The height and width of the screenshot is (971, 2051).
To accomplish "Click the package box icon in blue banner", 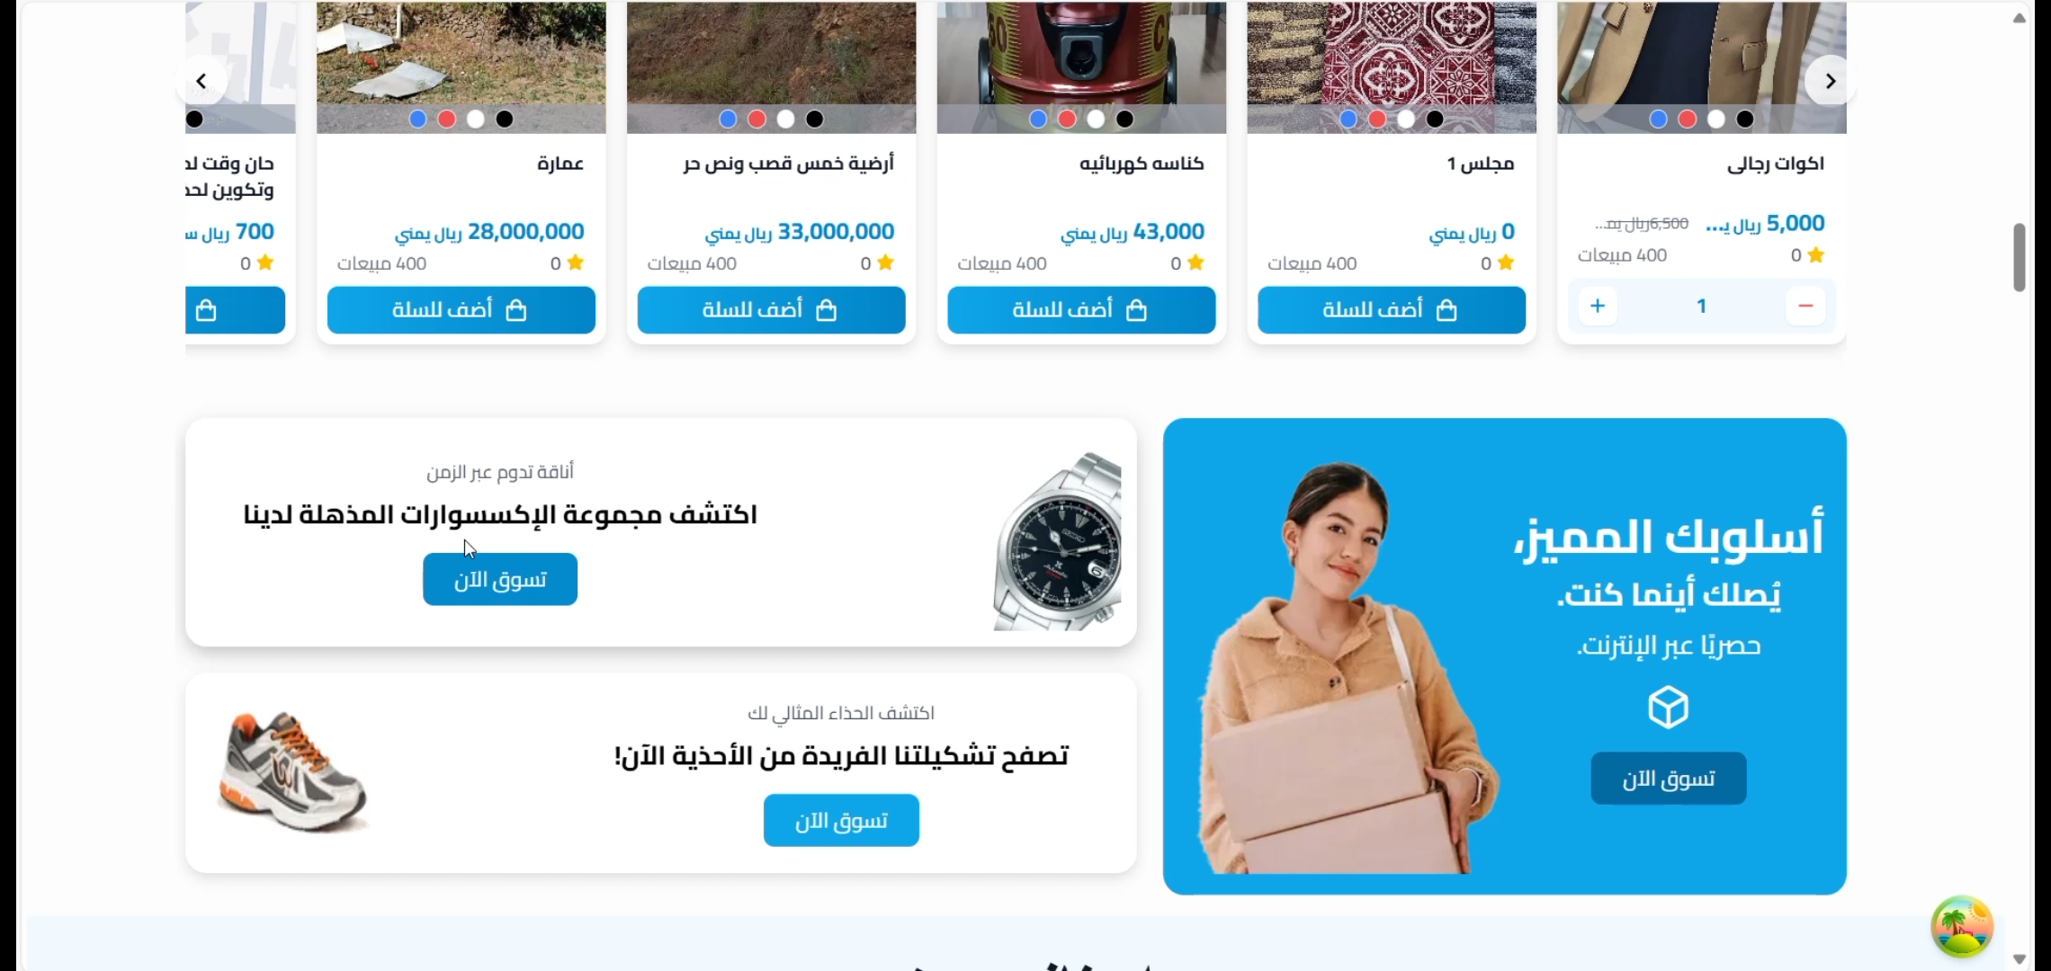I will tap(1668, 708).
